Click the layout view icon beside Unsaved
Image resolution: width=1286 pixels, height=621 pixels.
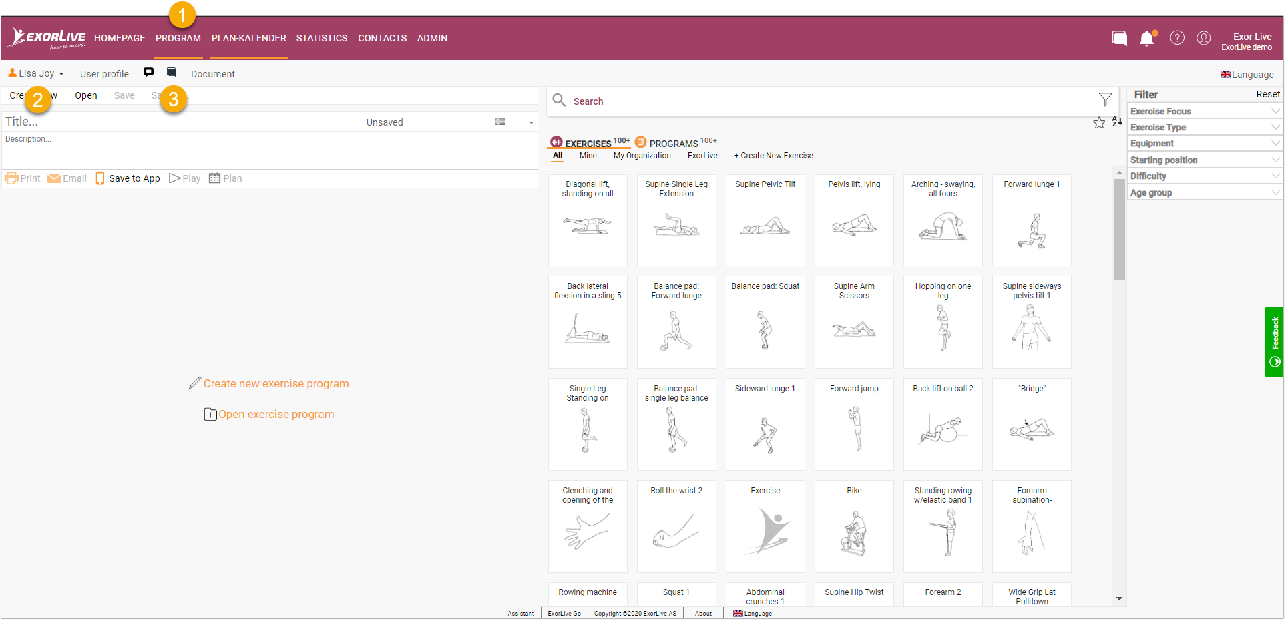(x=500, y=122)
